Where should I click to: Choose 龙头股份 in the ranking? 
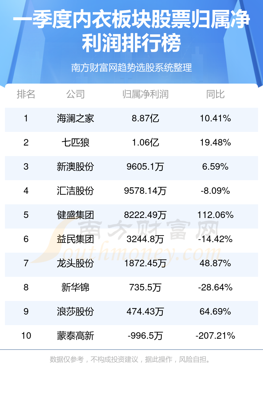click(75, 263)
